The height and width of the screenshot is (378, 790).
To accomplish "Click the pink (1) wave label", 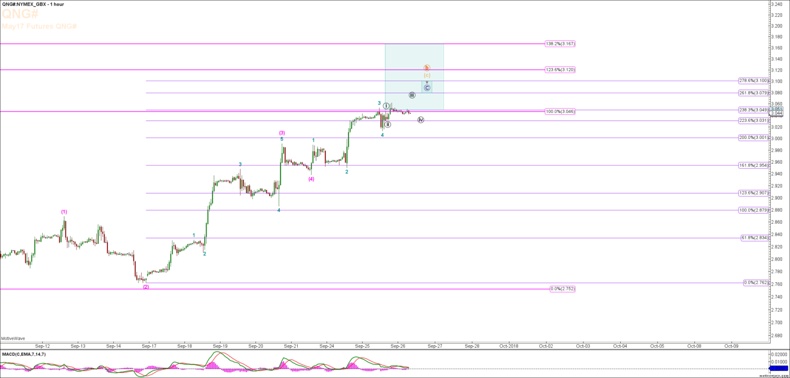I will pos(64,212).
